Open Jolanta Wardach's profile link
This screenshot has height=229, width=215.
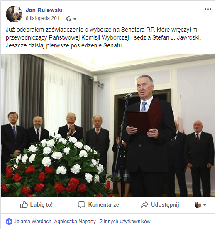(x=33, y=222)
